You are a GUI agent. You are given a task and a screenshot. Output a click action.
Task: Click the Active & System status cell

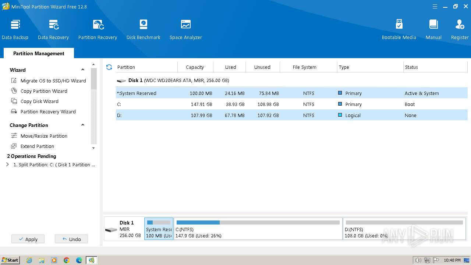tap(422, 93)
